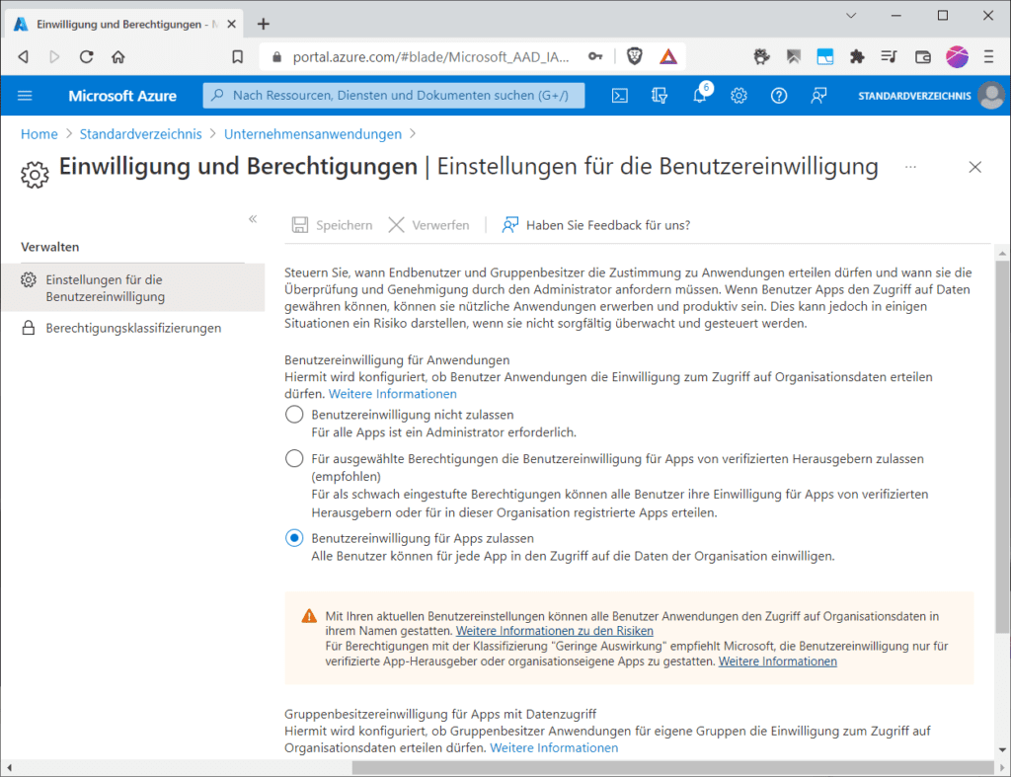
Task: Select 'Benutzereinwilligung für Apps zulassen' radio option
Action: pos(294,538)
